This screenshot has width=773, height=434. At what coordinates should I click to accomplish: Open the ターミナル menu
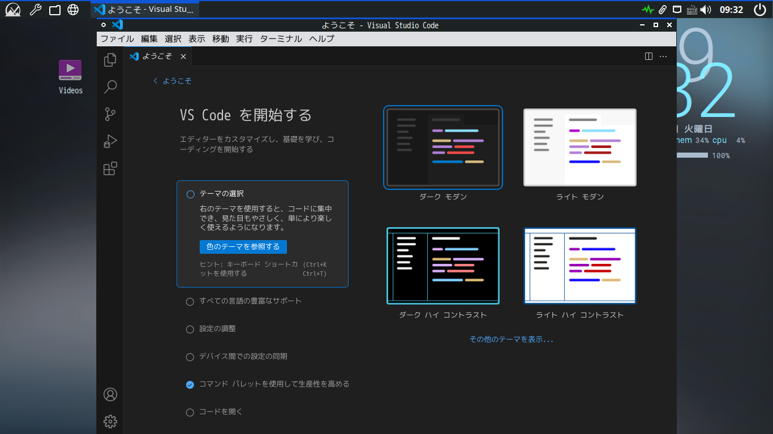(281, 39)
